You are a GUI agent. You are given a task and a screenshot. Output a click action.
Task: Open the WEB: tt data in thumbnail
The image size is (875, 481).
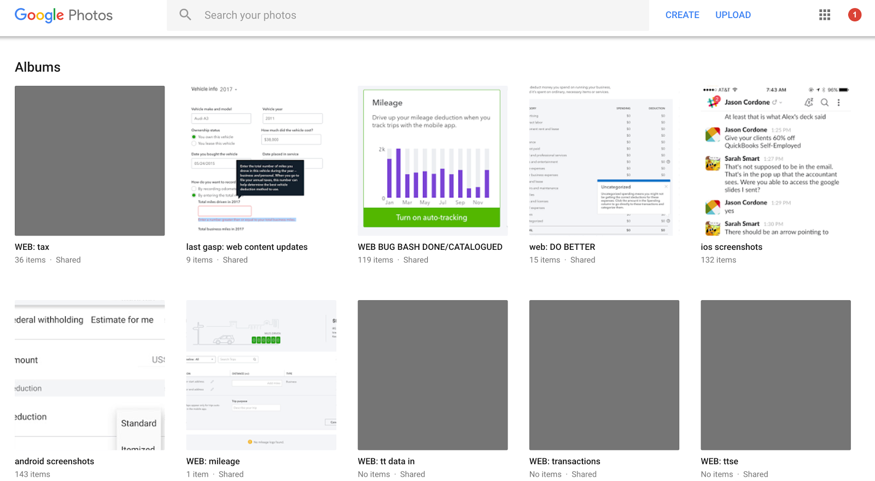point(433,375)
